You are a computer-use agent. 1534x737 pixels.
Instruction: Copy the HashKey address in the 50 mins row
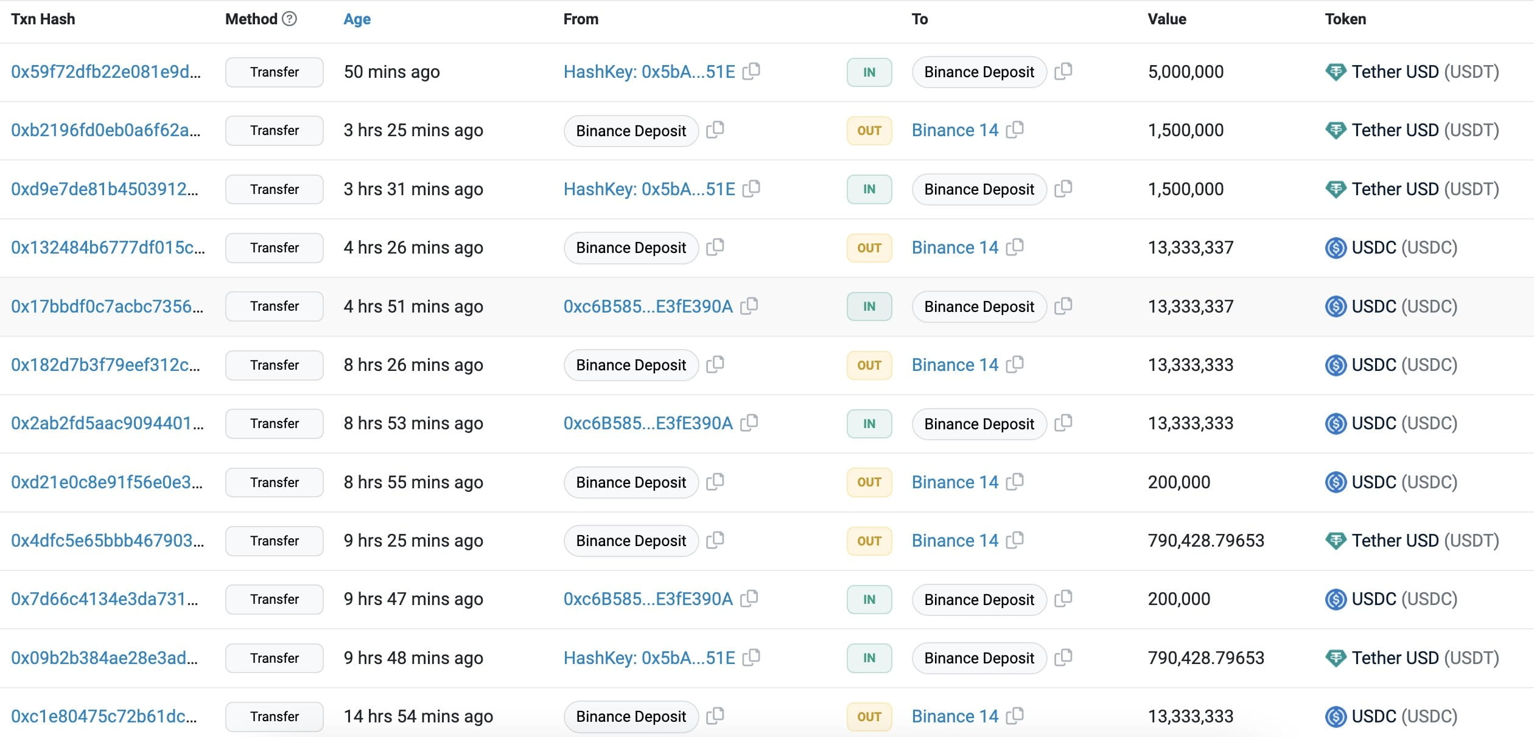pyautogui.click(x=751, y=71)
